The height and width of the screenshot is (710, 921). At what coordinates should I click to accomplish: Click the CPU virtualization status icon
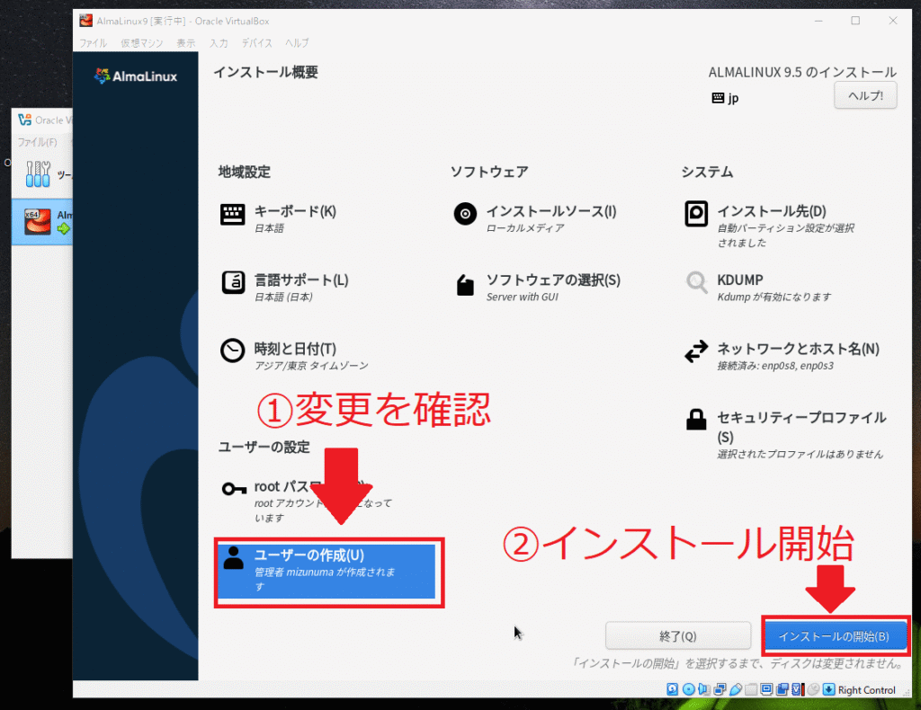797,689
